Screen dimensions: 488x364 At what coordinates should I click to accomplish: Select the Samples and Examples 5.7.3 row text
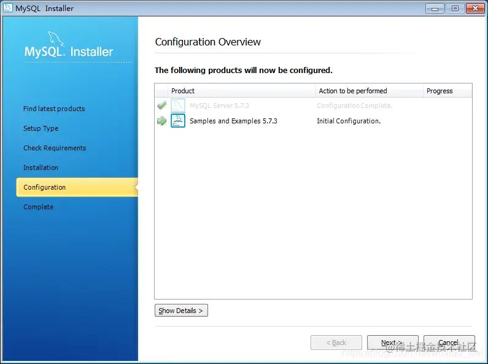click(233, 121)
